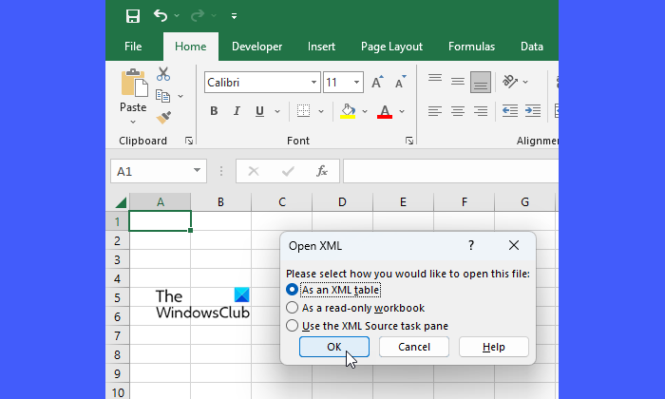Image resolution: width=665 pixels, height=399 pixels.
Task: Switch to the Developer tab
Action: (x=256, y=47)
